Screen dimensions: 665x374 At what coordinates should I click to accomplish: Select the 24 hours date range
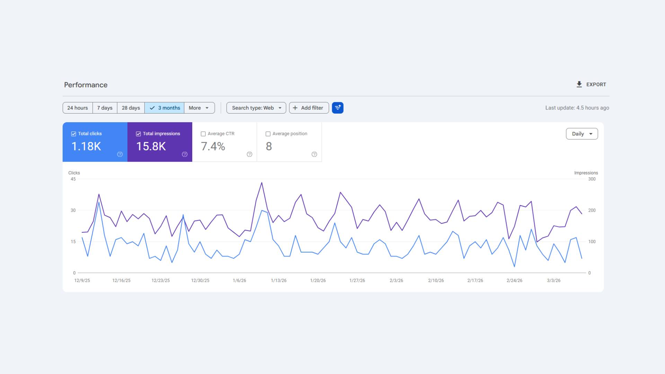[x=77, y=108]
